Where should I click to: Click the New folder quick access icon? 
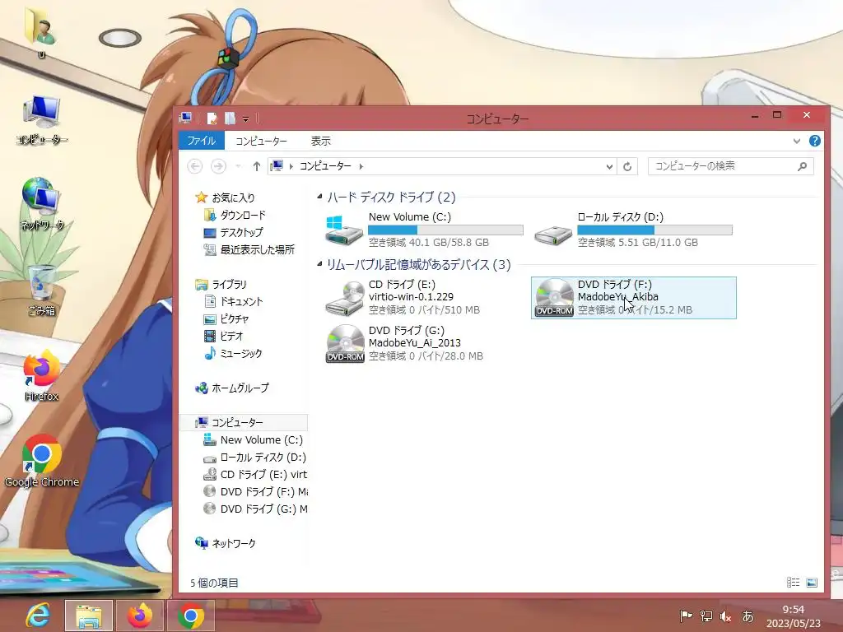(230, 118)
